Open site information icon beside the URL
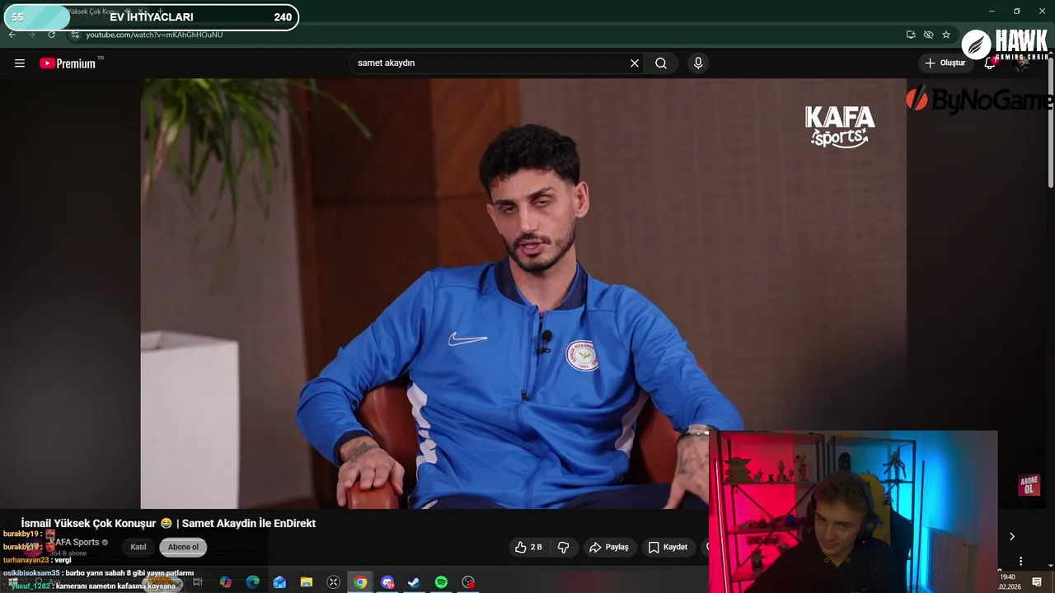Screen dimensions: 1055x593 pos(75,35)
